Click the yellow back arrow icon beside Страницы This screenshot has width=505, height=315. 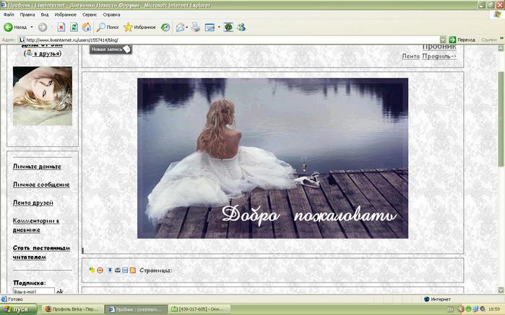(x=92, y=270)
